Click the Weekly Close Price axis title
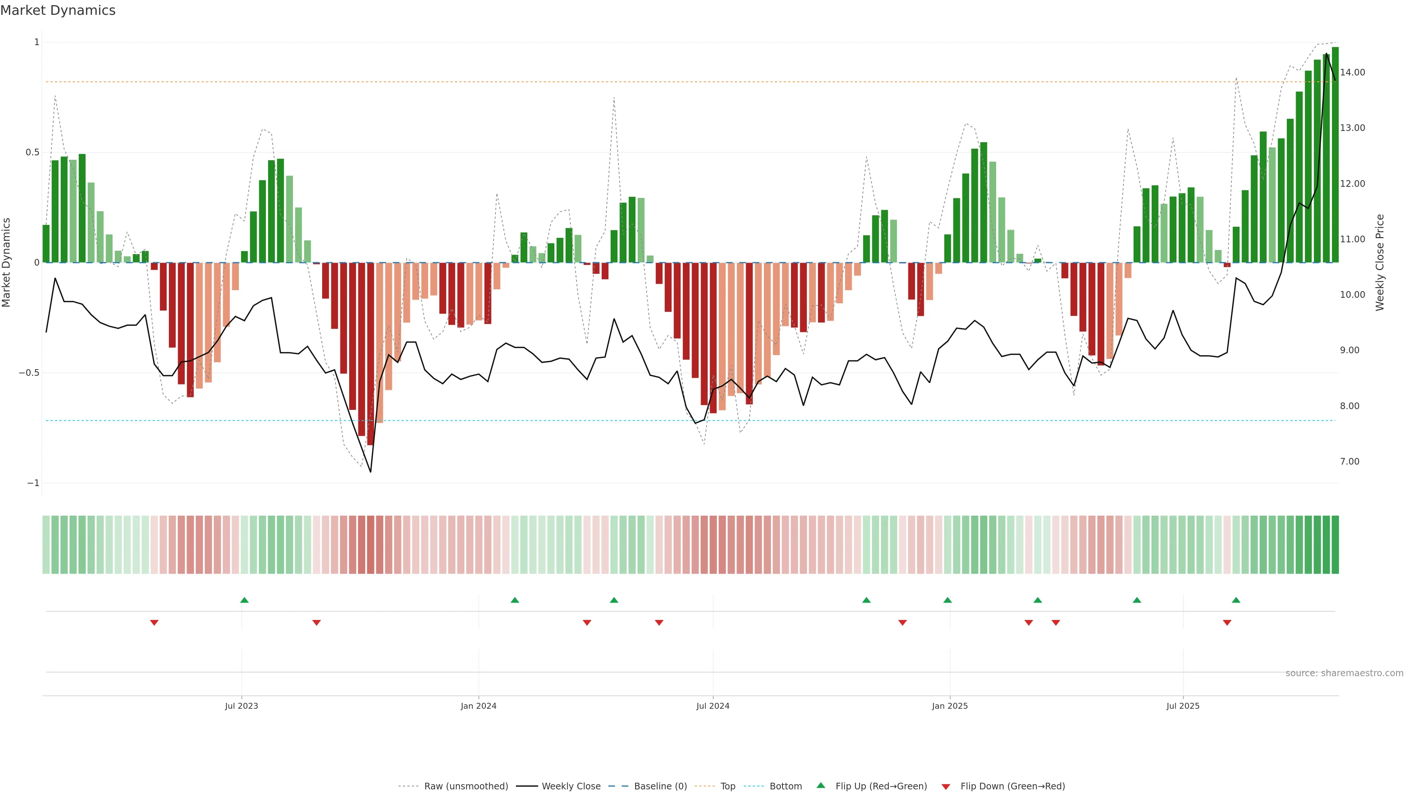Viewport: 1422px width, 799px height. pos(1380,263)
